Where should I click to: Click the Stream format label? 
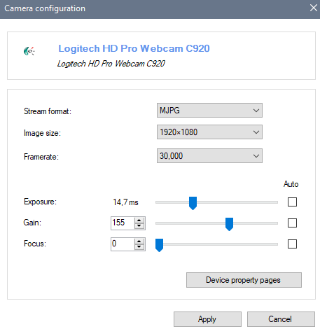tap(48, 111)
